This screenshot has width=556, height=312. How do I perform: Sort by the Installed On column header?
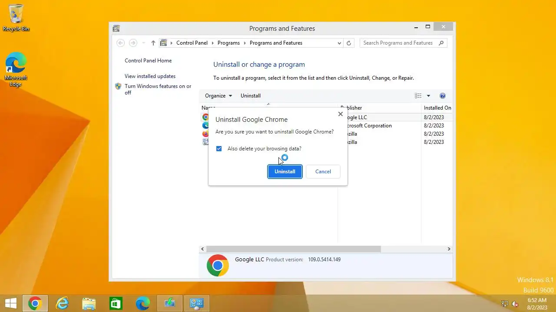pos(437,108)
